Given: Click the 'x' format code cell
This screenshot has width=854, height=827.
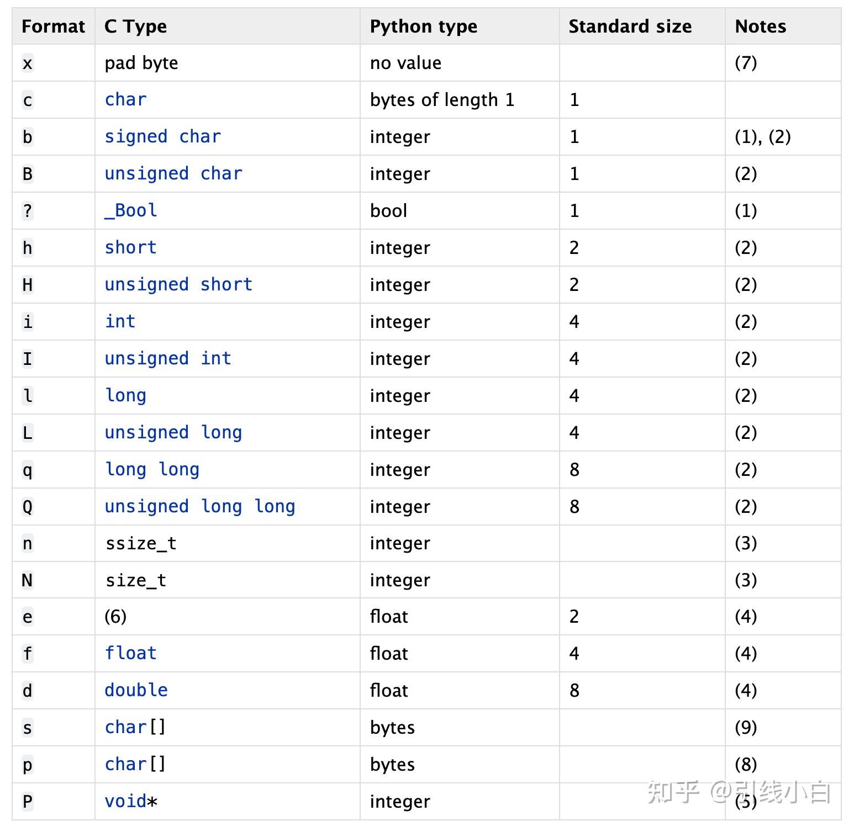Looking at the screenshot, I should coord(28,63).
